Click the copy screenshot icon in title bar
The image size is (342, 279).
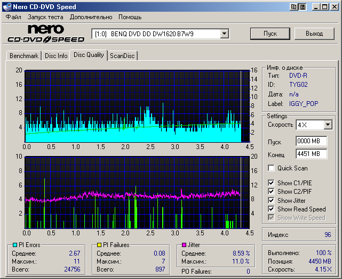(294, 7)
